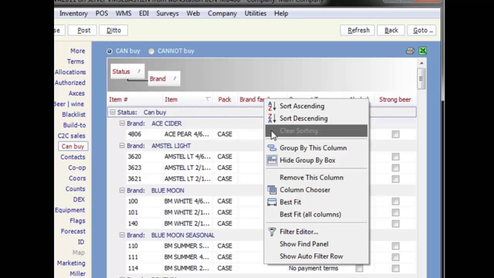The image size is (494, 278).
Task: Click the grid vertical scrollbar thumb
Action: click(x=421, y=79)
